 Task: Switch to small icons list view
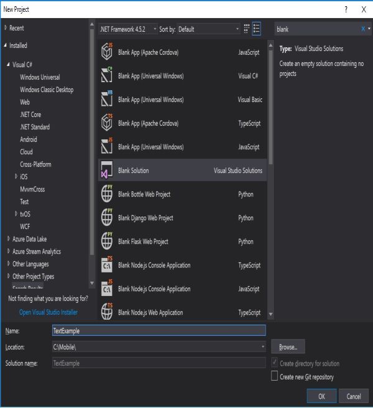(257, 29)
